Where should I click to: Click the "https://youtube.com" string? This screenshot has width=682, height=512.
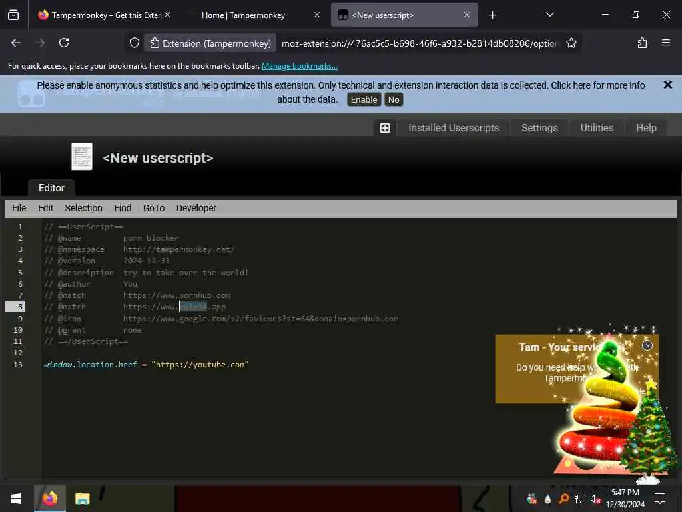pyautogui.click(x=200, y=365)
